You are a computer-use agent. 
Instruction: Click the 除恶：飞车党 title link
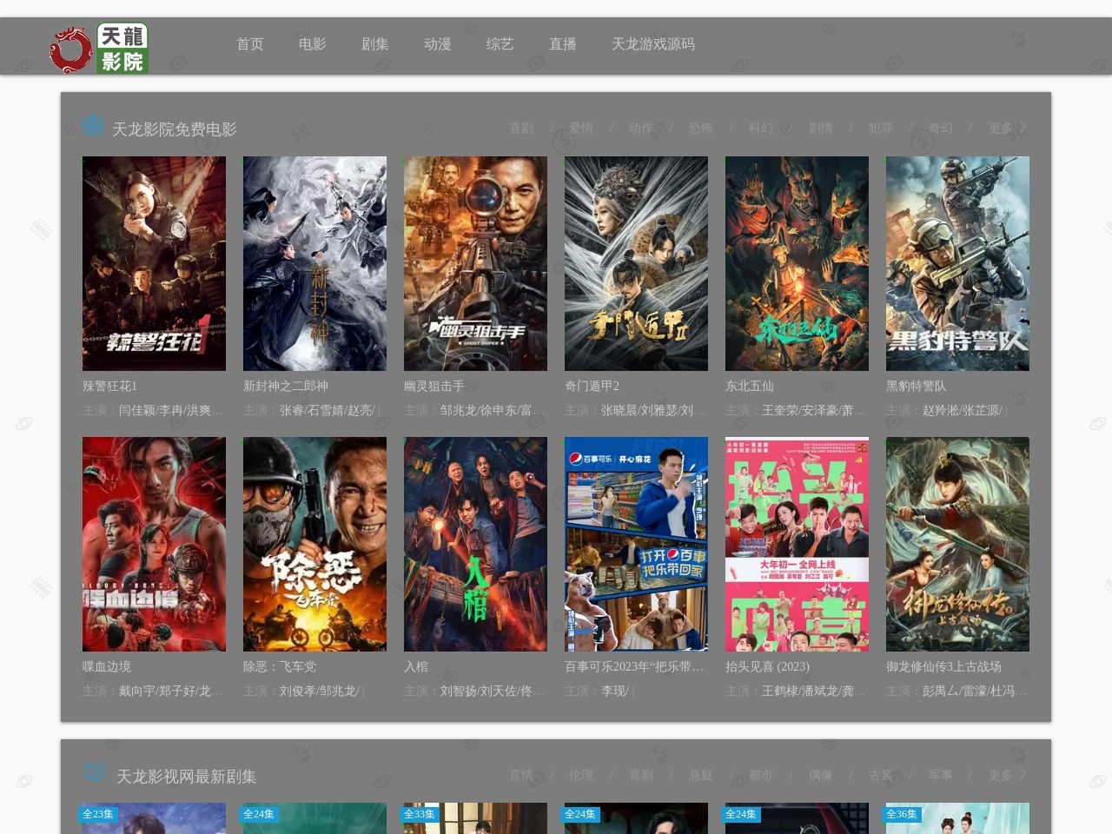(x=280, y=666)
